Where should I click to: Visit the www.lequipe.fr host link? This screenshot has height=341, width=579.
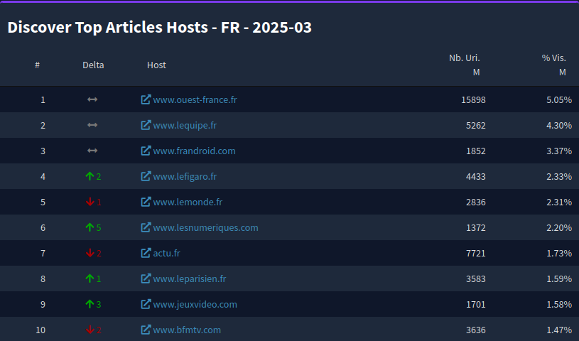tap(185, 125)
